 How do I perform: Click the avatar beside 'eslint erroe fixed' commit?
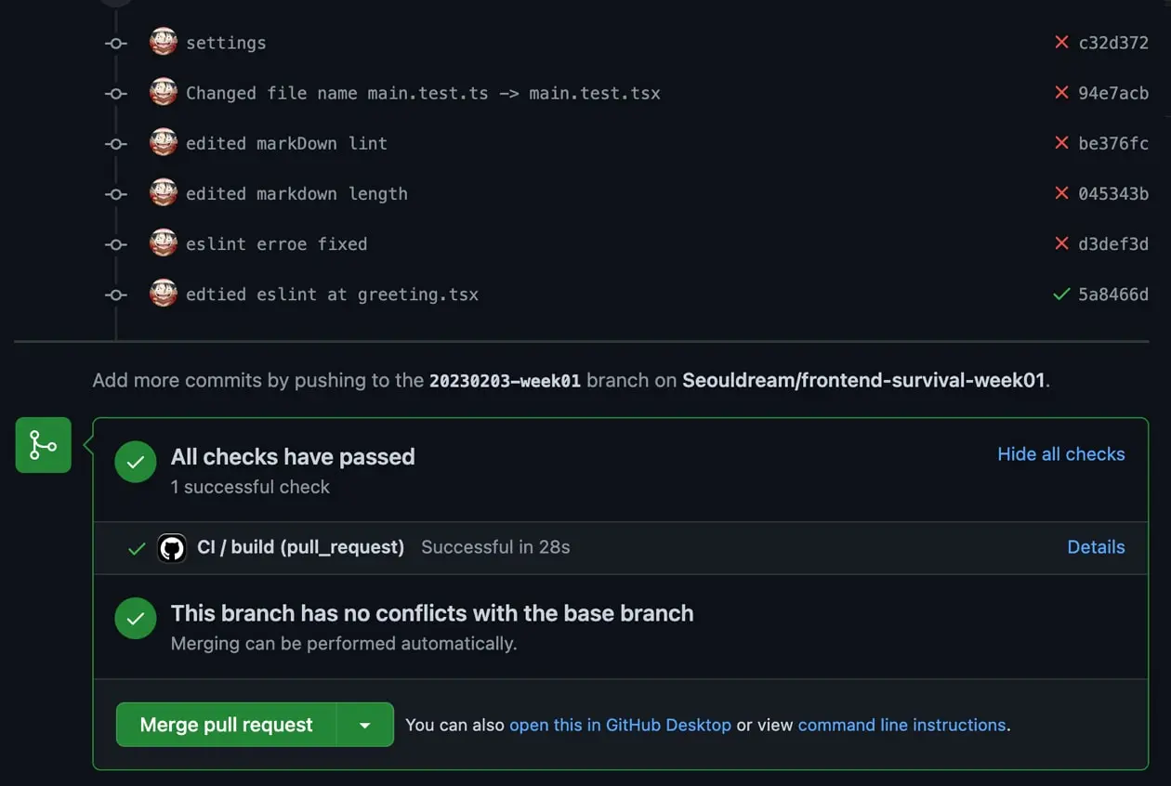point(164,243)
